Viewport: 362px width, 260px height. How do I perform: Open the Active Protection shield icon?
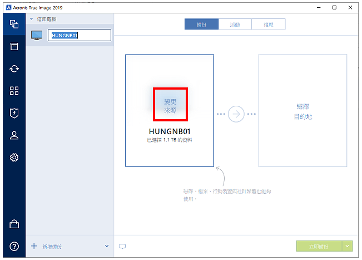click(x=14, y=113)
